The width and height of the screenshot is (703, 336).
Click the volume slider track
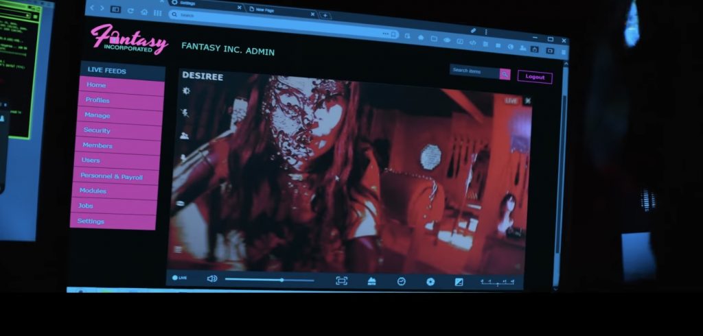pyautogui.click(x=269, y=280)
